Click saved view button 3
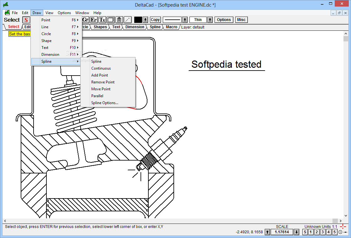351x238 pixels. 323,232
